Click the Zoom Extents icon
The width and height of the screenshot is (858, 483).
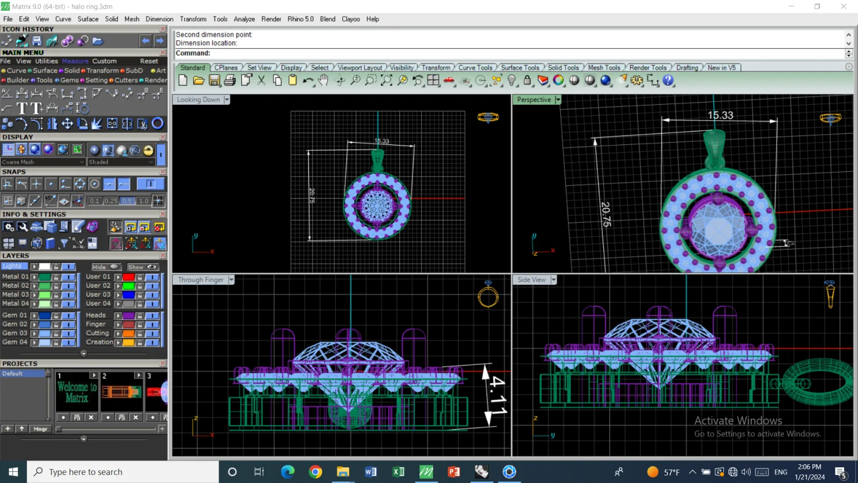click(387, 80)
